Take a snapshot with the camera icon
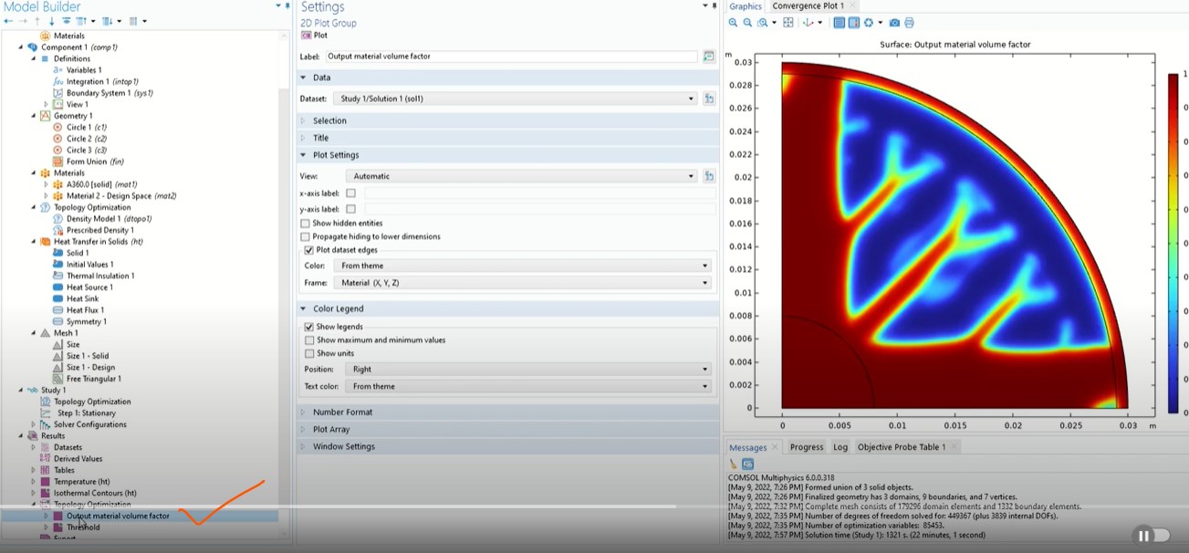Viewport: 1189px width, 553px height. point(894,23)
